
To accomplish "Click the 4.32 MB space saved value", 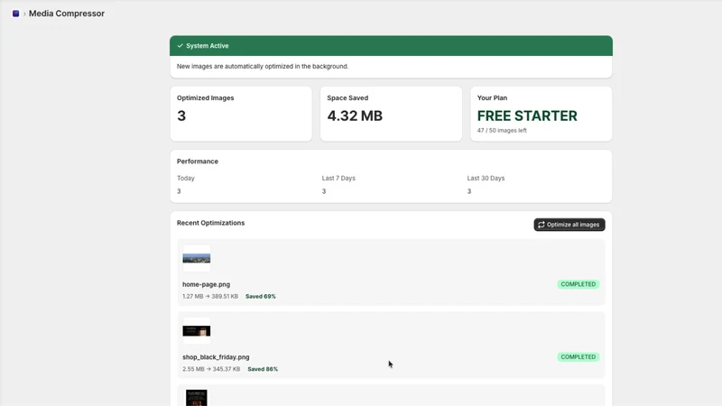I will 355,116.
